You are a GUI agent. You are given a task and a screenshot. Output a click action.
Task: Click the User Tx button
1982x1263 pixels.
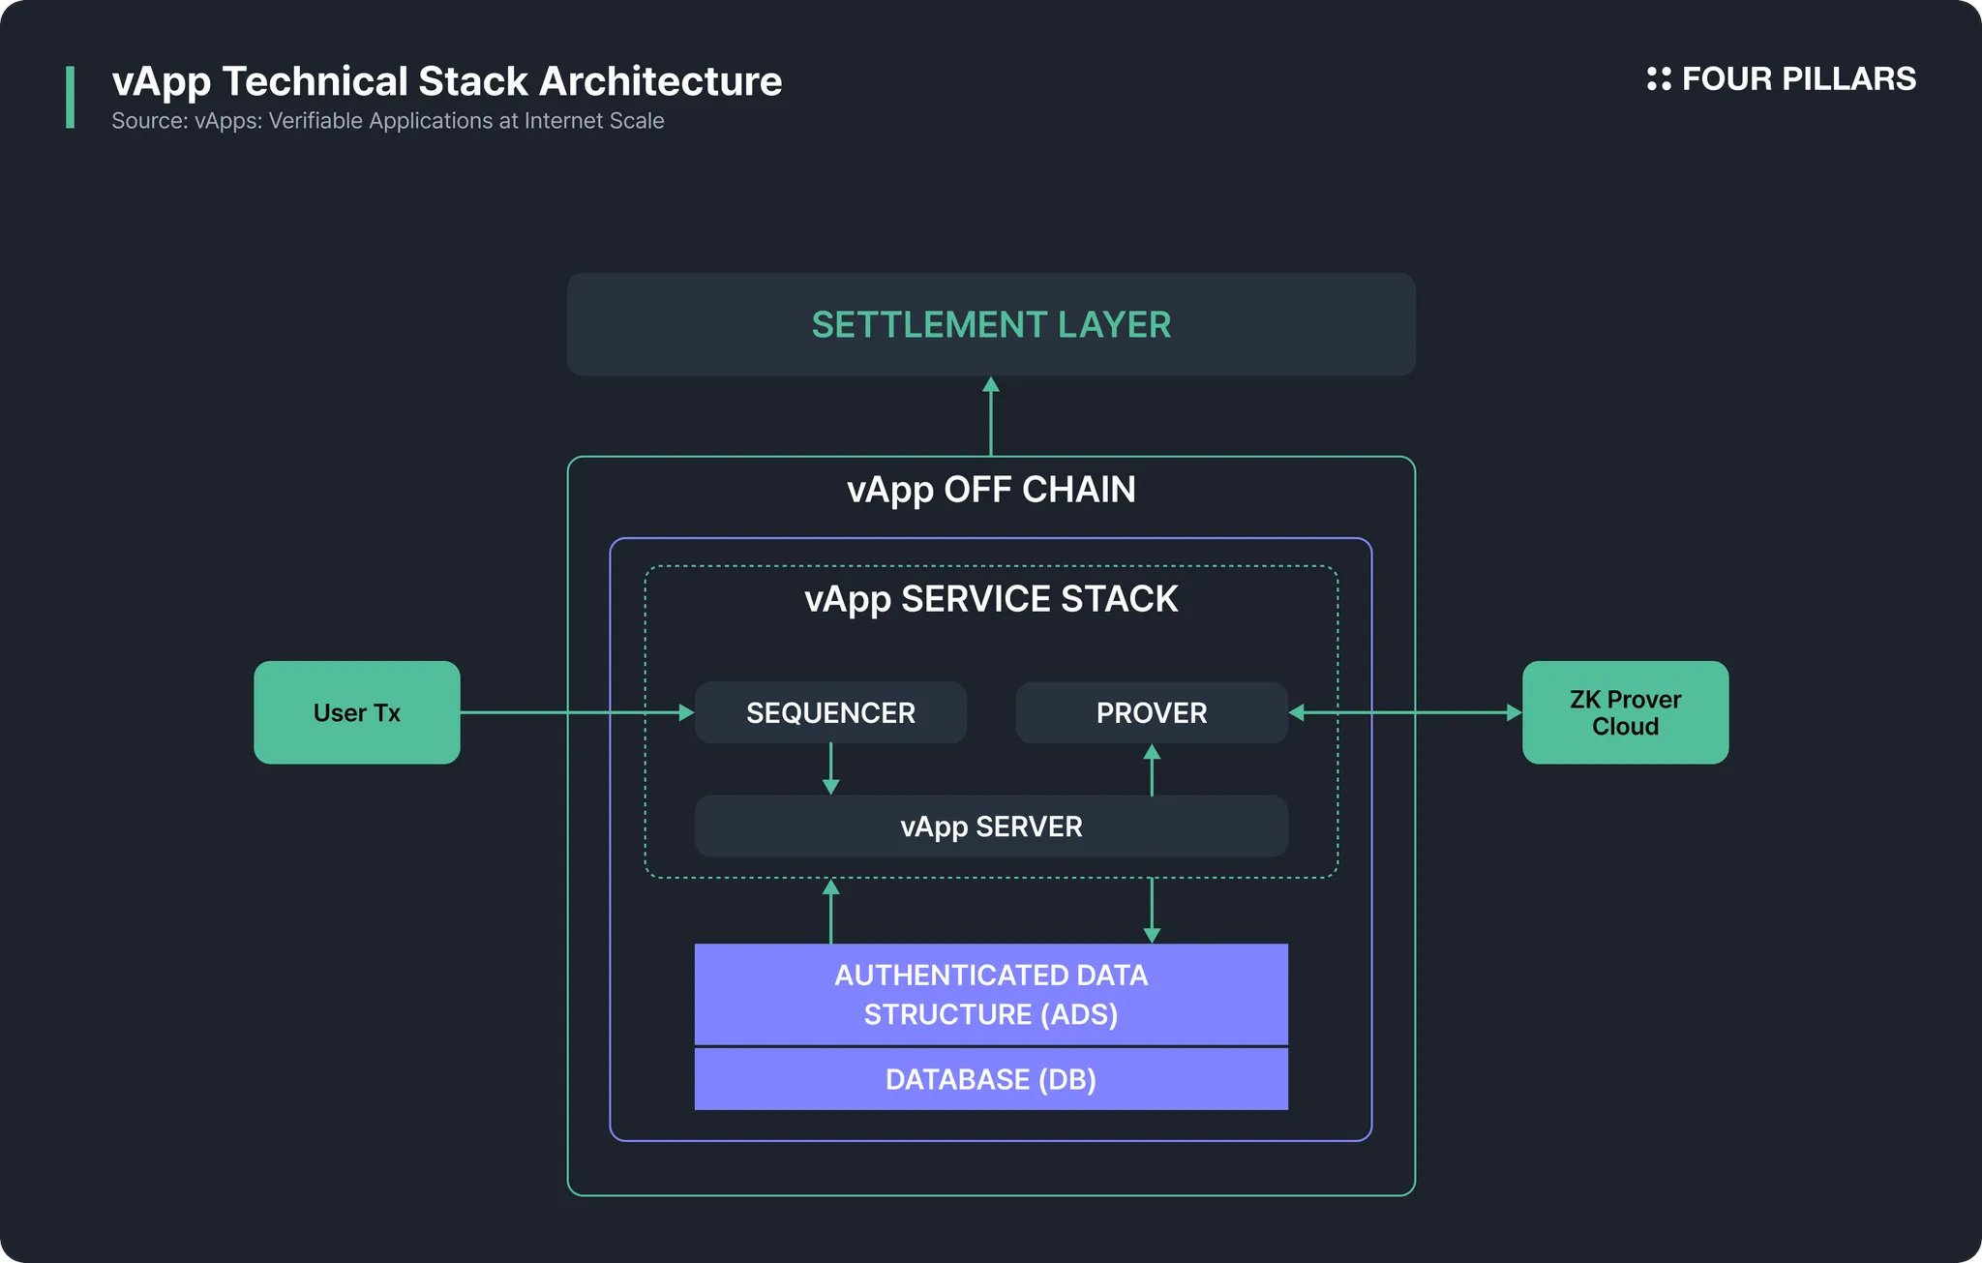[x=356, y=713]
